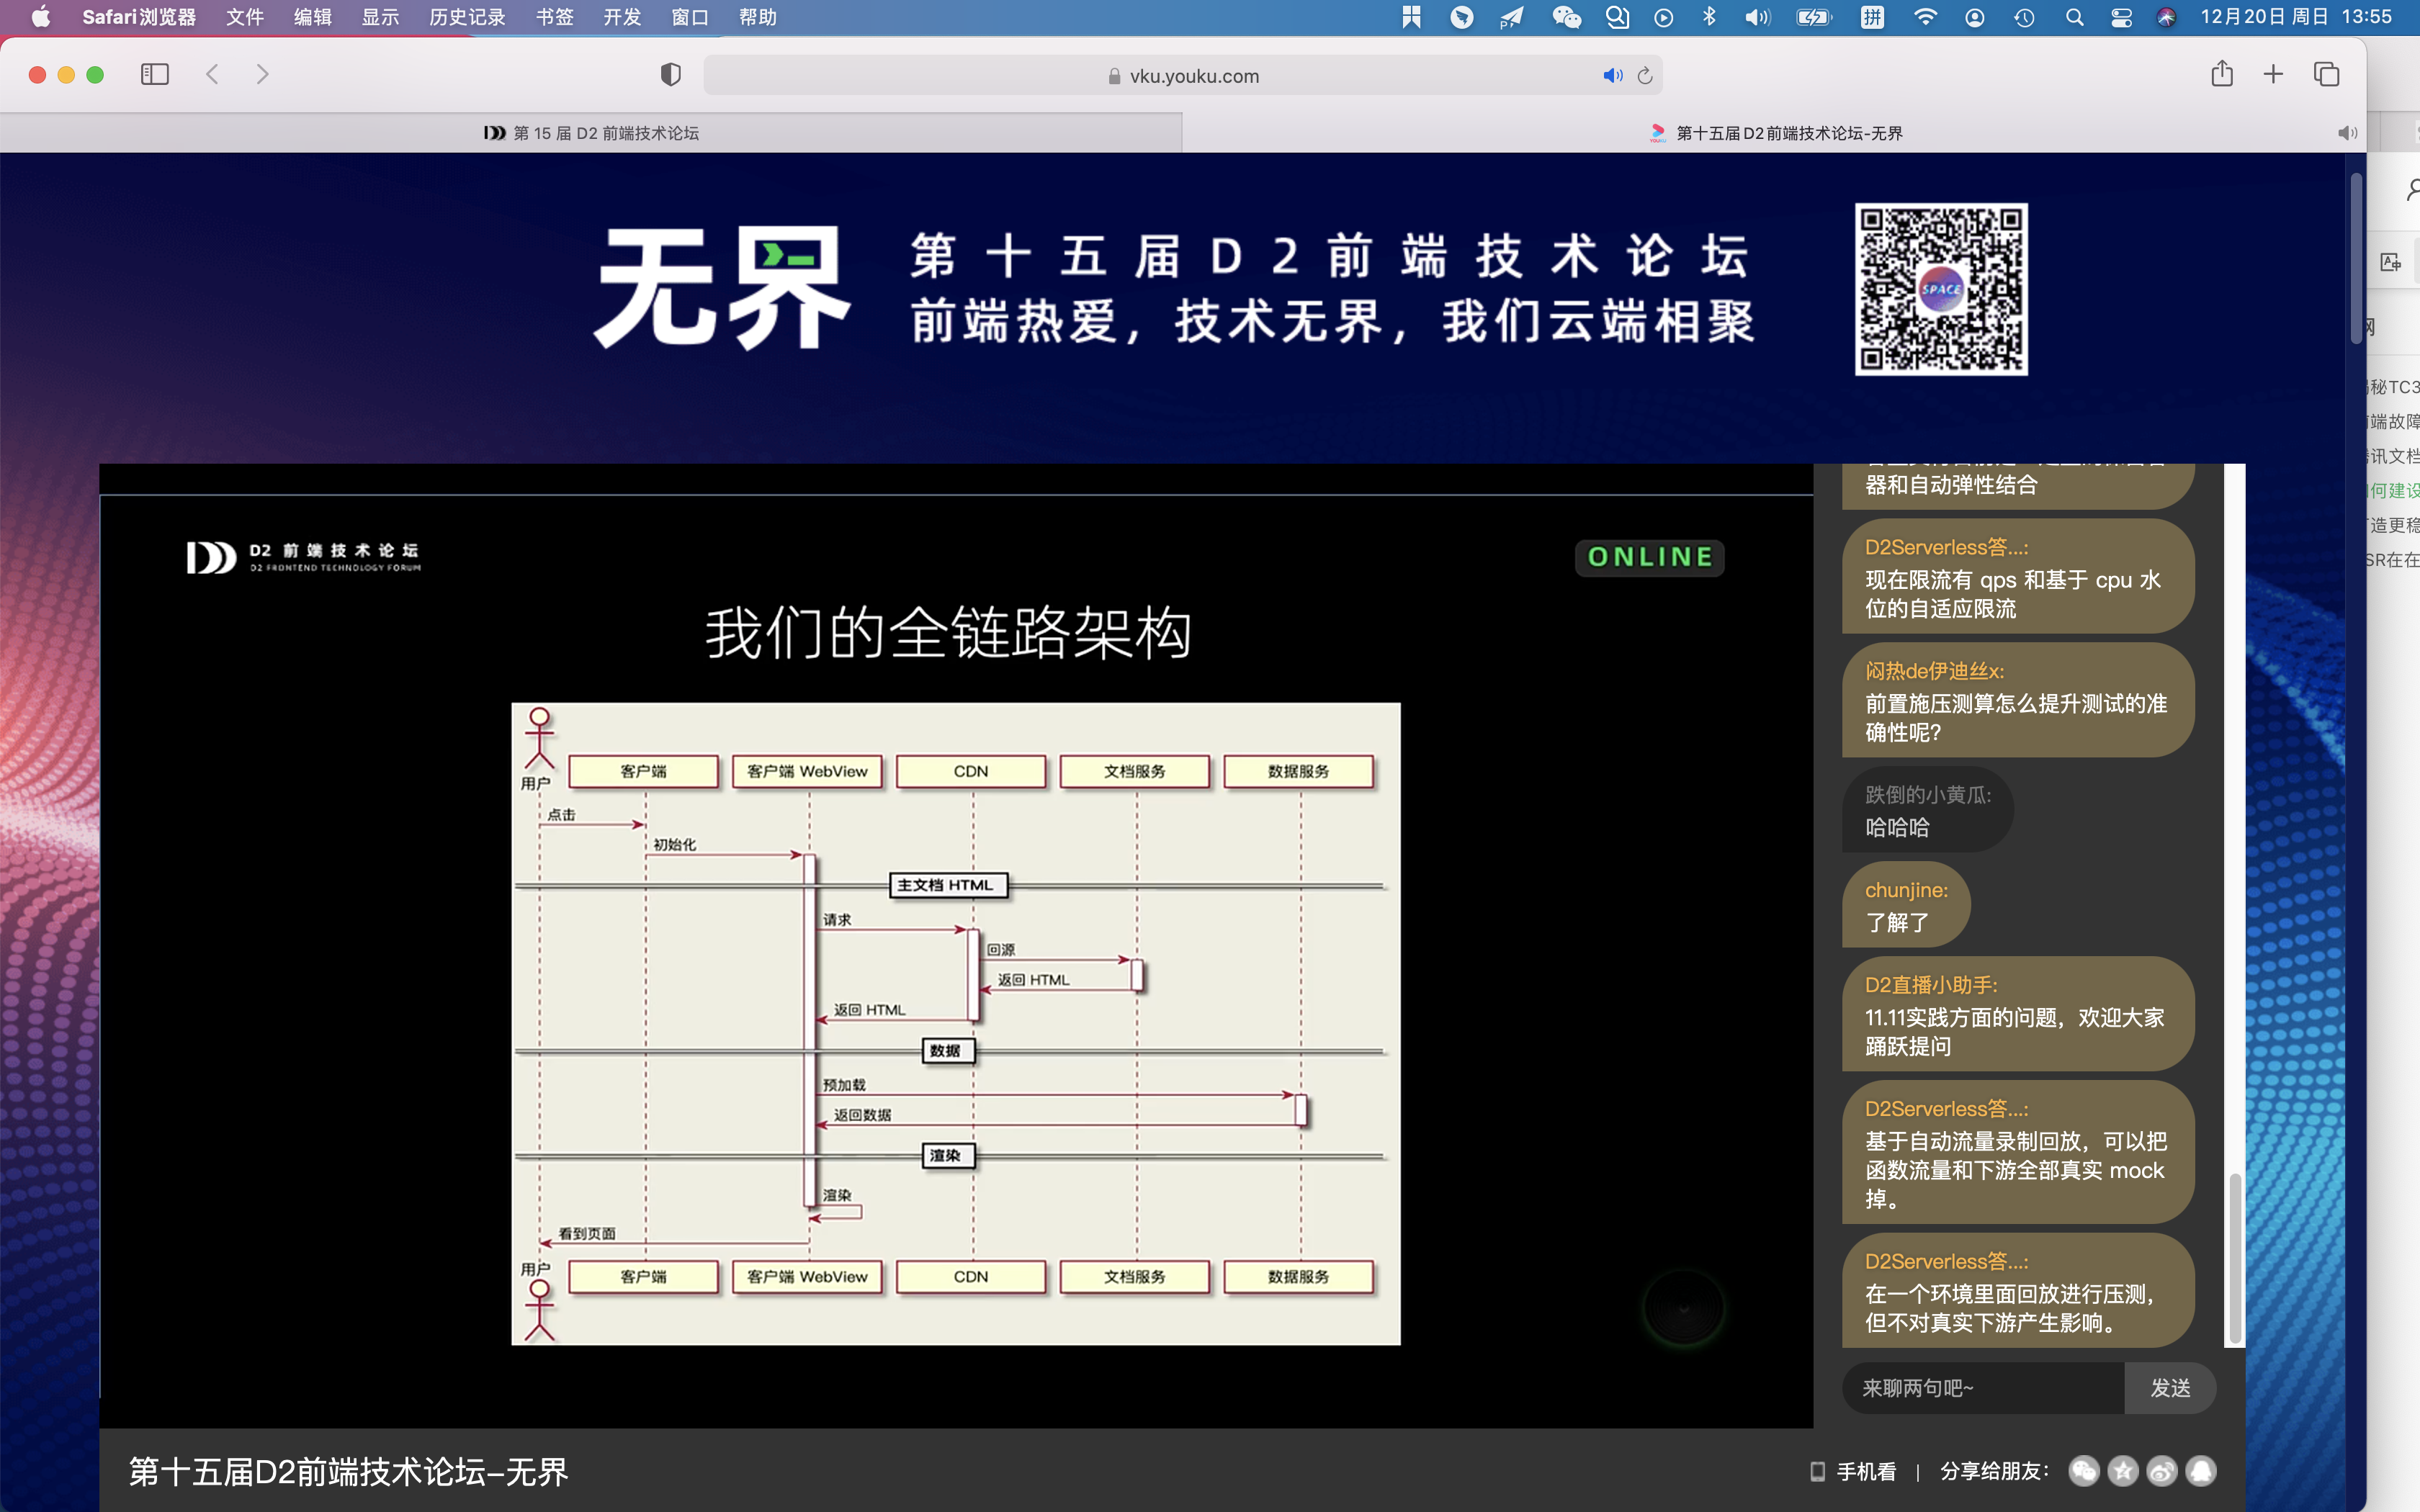Open tab overview in Safari toolbar
The height and width of the screenshot is (1512, 2420).
click(x=2326, y=74)
